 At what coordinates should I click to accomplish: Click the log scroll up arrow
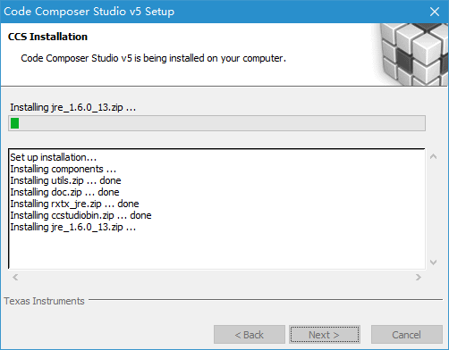pyautogui.click(x=433, y=156)
